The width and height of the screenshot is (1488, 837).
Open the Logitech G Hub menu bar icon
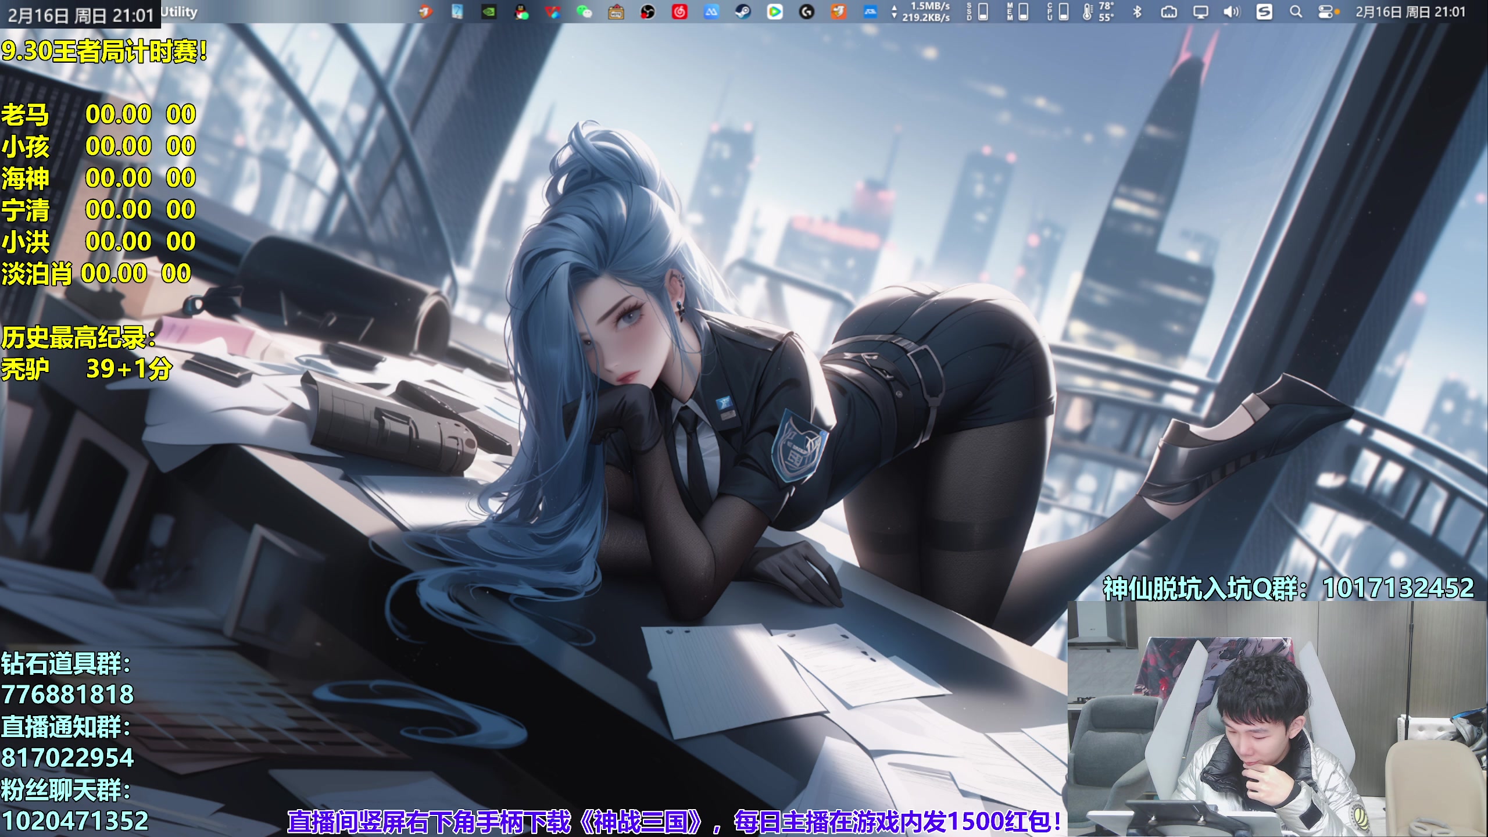click(x=807, y=12)
